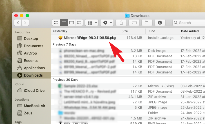Viewport: 205px width, 124px height.
Task: Switch to column view
Action: [72, 23]
